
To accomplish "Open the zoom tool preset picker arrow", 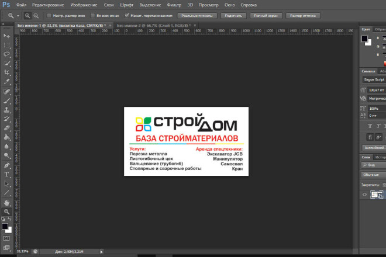I will [18, 16].
